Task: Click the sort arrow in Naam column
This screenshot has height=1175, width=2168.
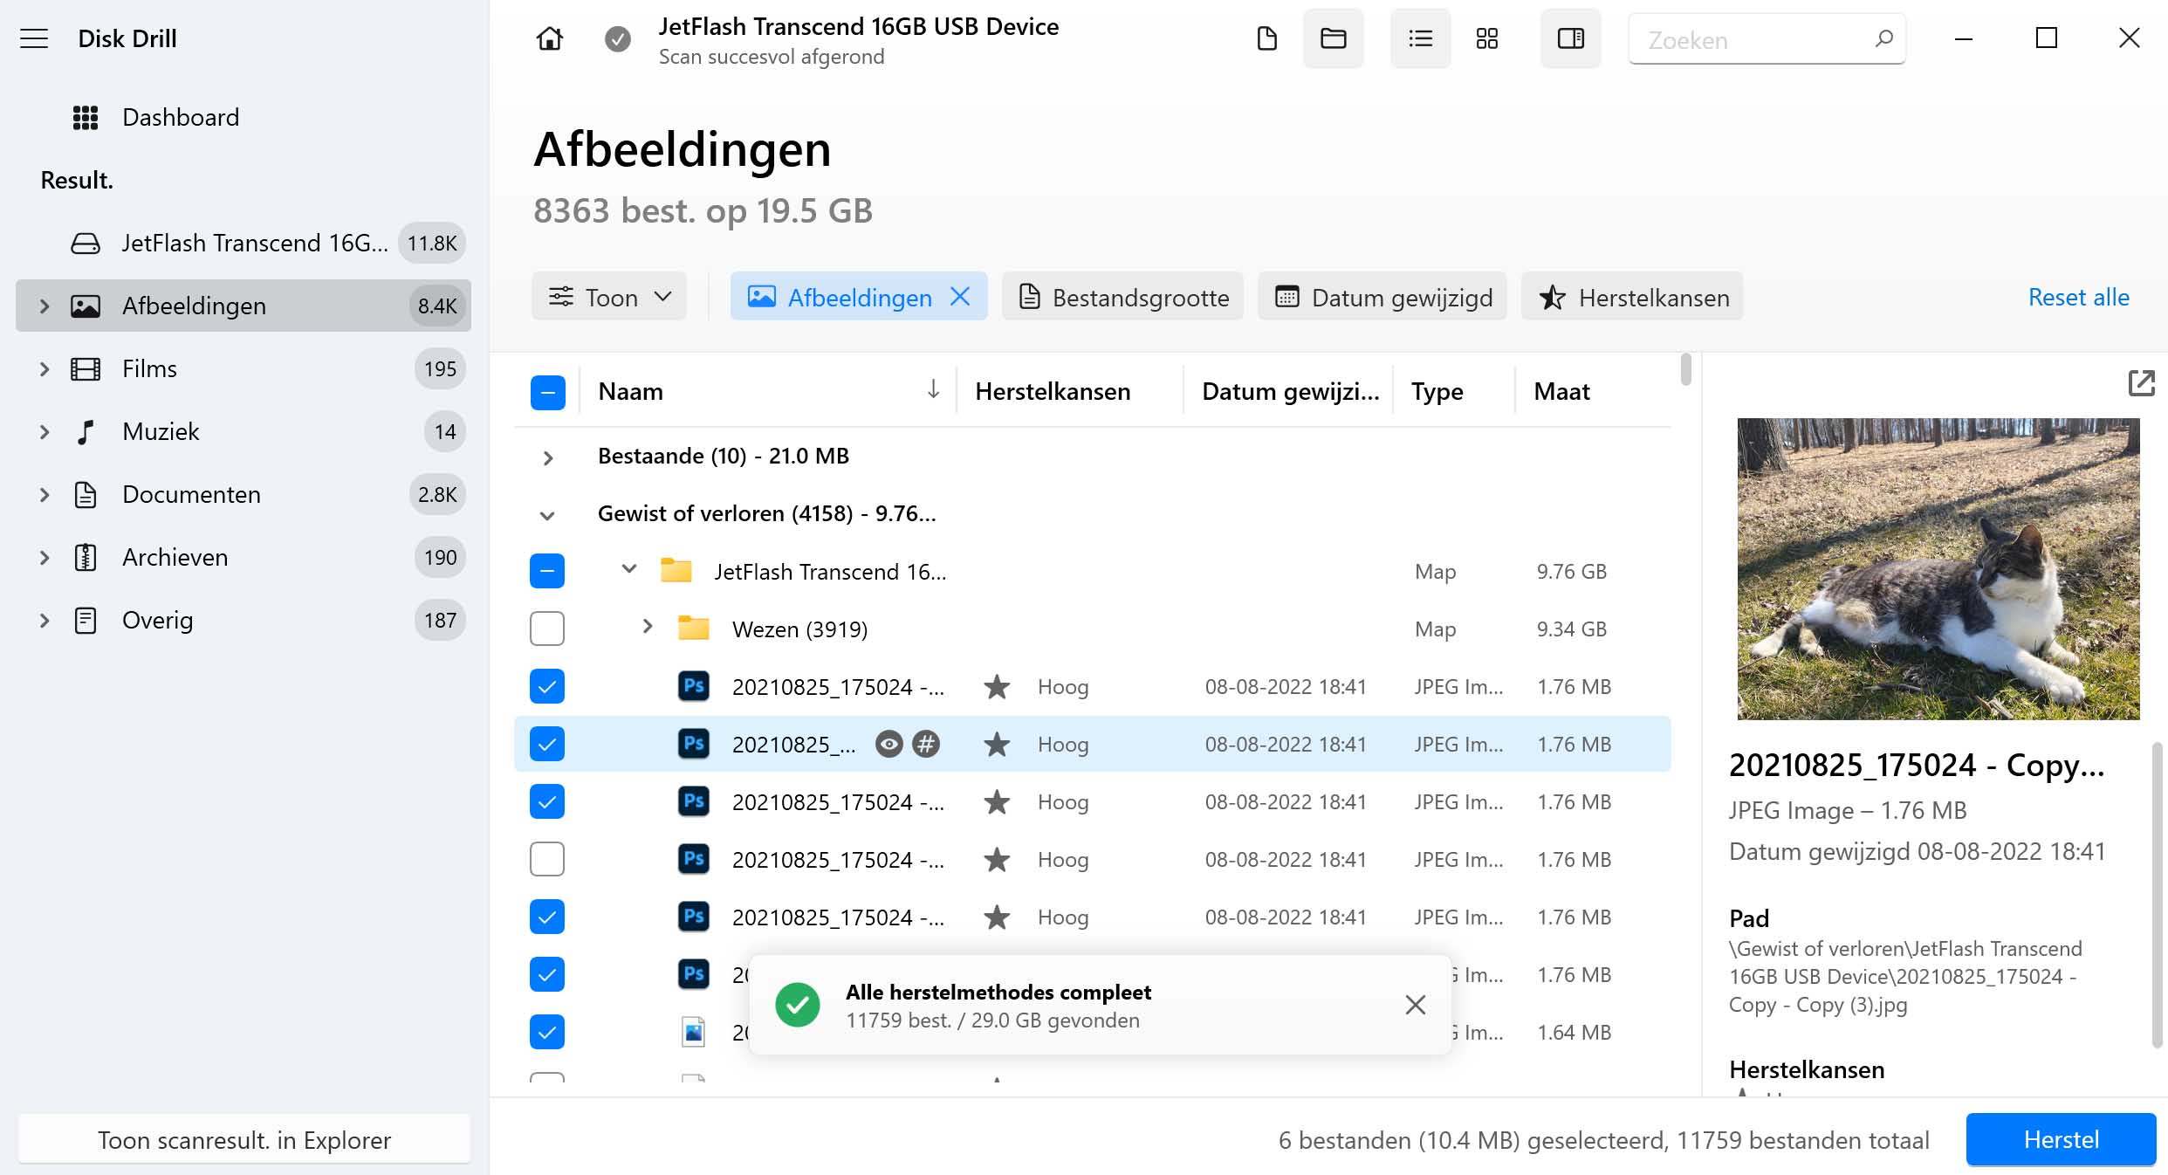Action: click(933, 389)
